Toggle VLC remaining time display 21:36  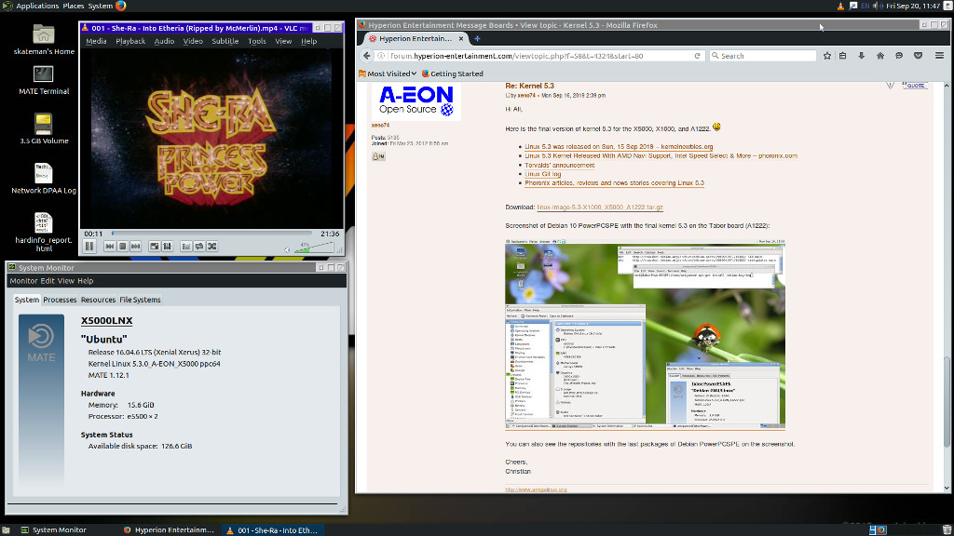(330, 234)
